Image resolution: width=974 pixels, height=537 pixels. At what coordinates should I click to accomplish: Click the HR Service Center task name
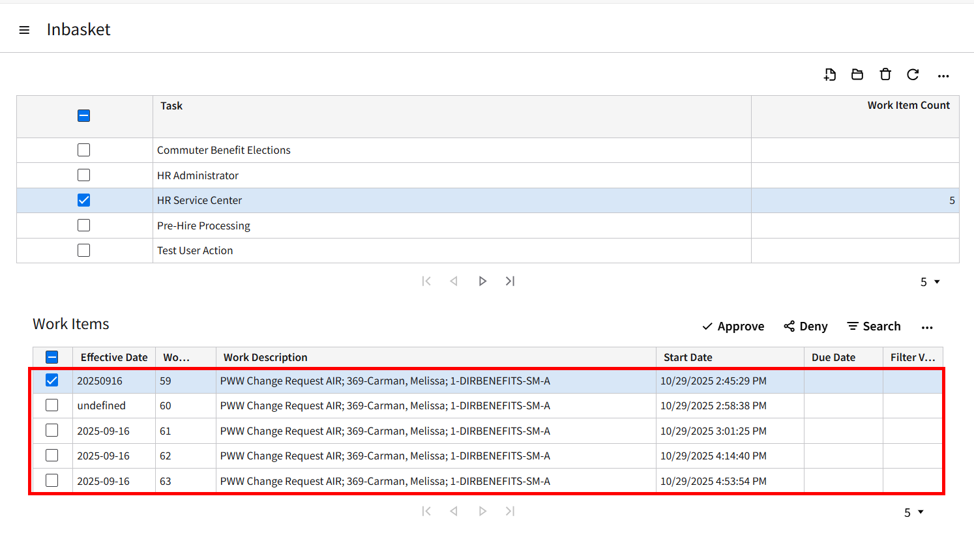point(199,200)
